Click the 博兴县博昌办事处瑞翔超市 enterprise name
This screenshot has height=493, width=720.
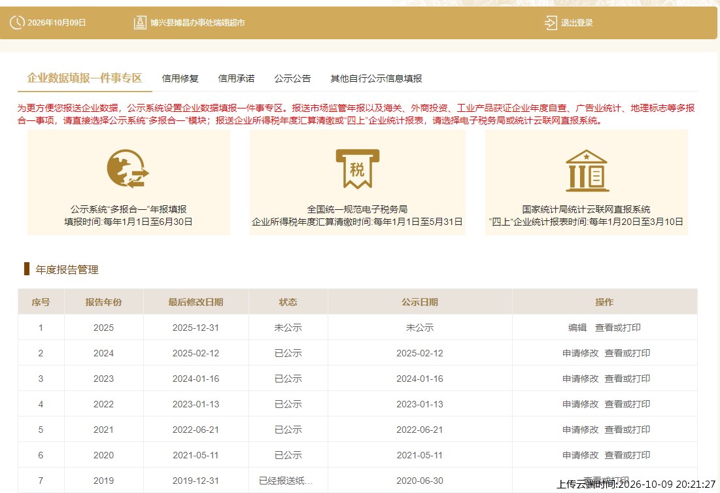[197, 22]
